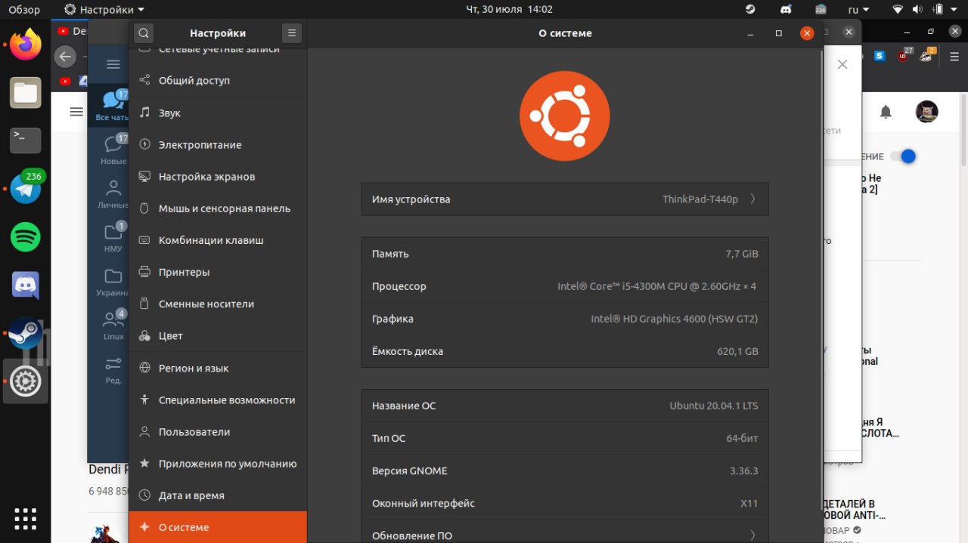This screenshot has width=968, height=543.
Task: Select the About (О системе) sidebar item
Action: click(x=218, y=527)
